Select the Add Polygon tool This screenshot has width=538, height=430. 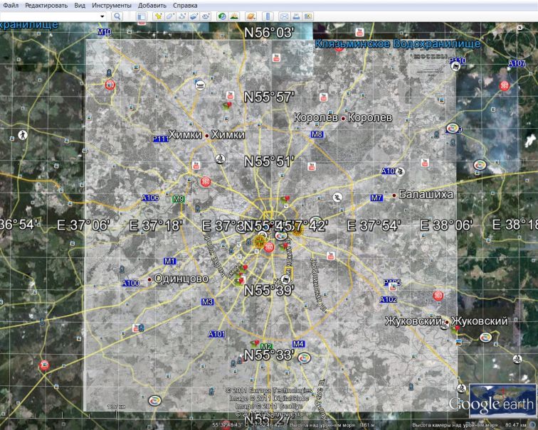point(171,16)
